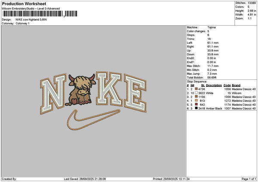Pick the swatch beside thread 1156
The height and width of the screenshot is (182, 258).
pyautogui.click(x=196, y=97)
